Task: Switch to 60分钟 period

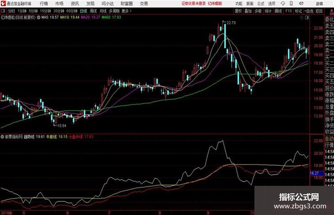Action: [72, 11]
